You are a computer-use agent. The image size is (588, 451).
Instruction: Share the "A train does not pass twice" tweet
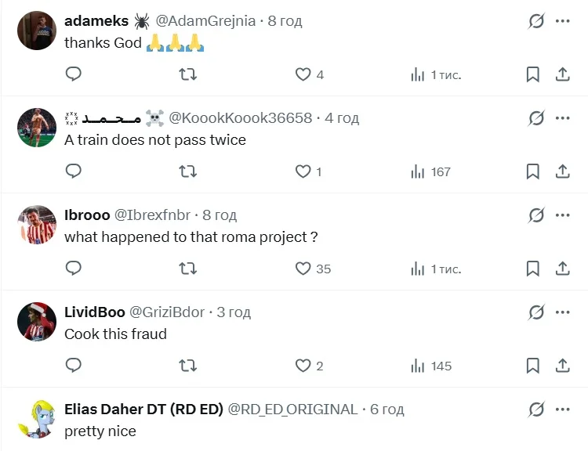point(562,171)
